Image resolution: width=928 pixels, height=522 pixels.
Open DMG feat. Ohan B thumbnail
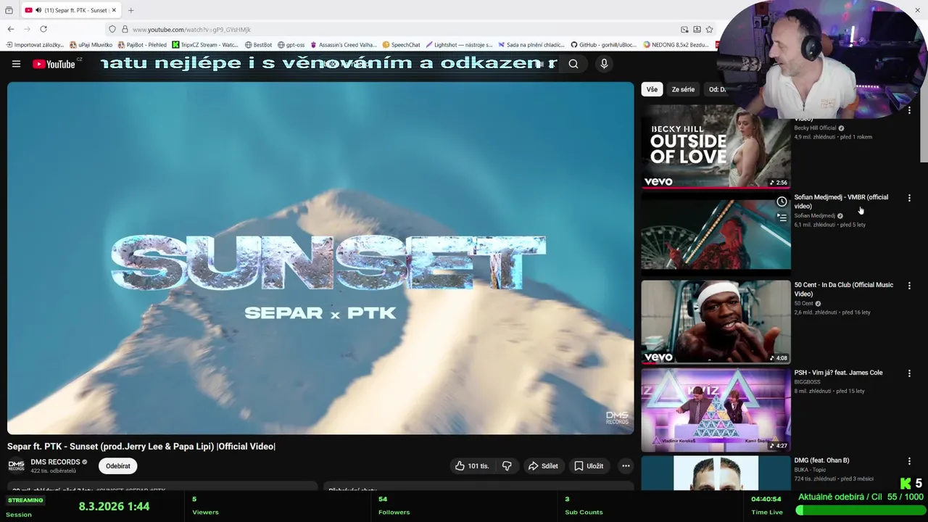coord(716,473)
